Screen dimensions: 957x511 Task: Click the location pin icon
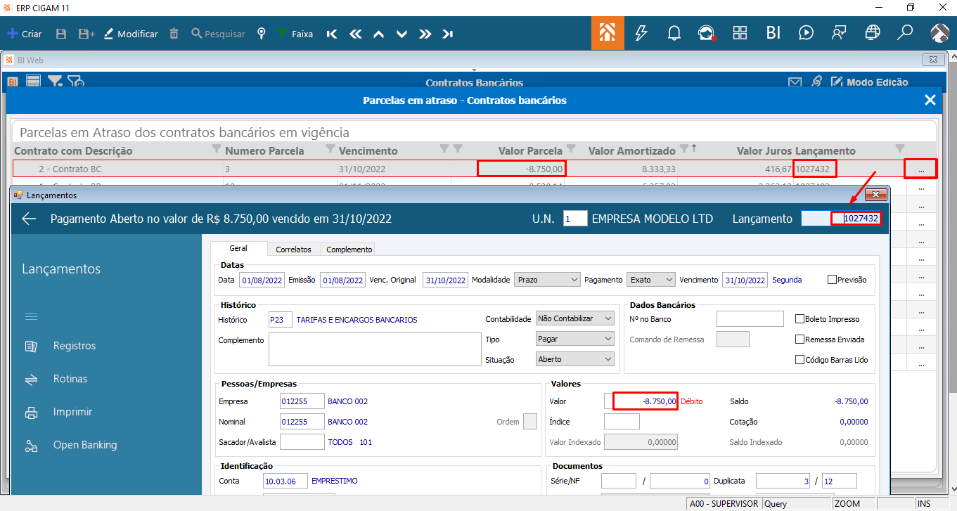pyautogui.click(x=262, y=34)
